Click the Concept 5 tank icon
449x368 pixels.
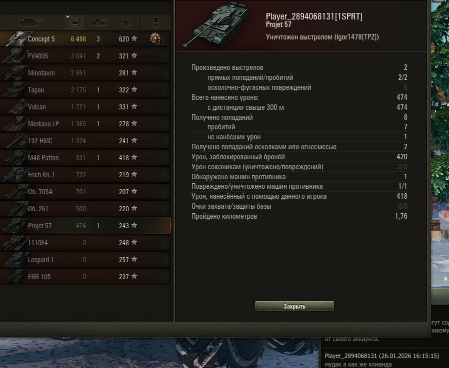(18, 38)
